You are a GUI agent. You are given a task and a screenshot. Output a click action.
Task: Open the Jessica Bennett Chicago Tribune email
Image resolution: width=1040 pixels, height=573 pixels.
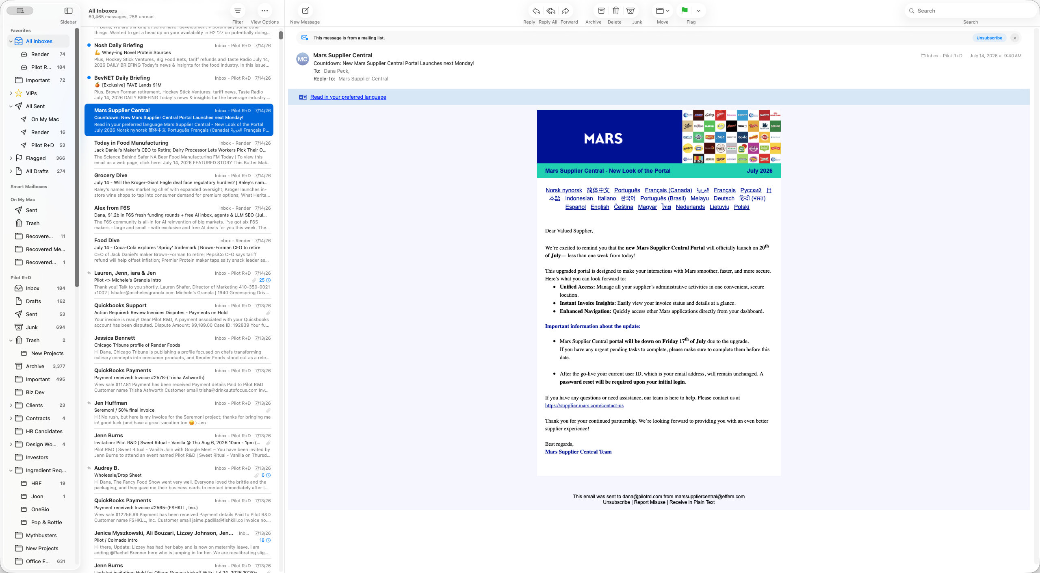179,348
